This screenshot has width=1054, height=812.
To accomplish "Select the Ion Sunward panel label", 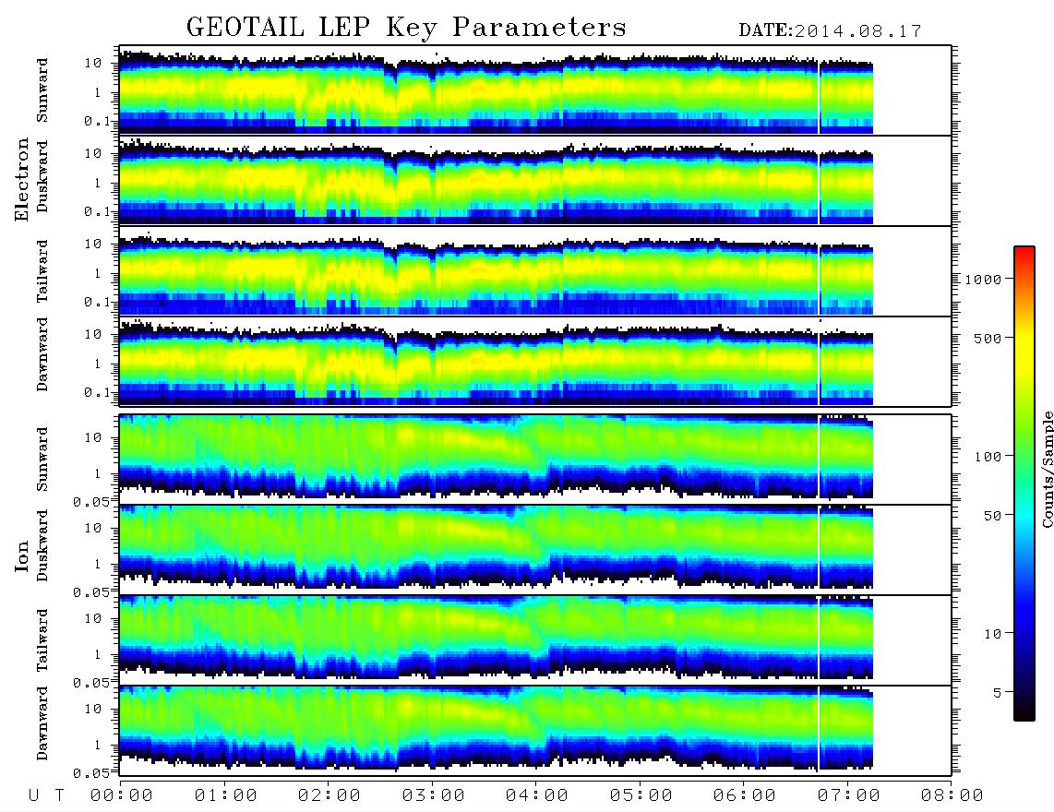I will (x=42, y=460).
